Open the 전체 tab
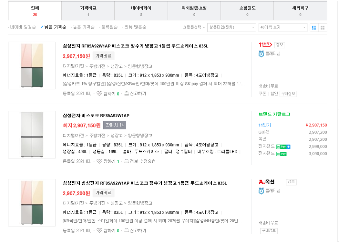 (35, 11)
